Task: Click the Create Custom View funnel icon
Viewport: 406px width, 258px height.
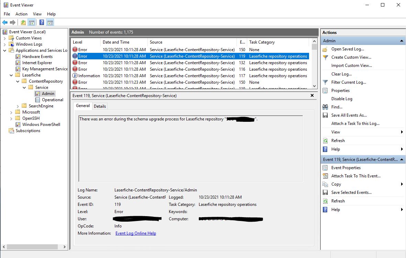Action: pyautogui.click(x=325, y=57)
